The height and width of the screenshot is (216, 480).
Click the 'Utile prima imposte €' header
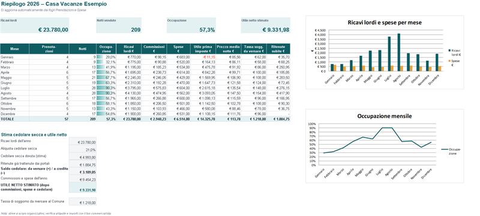click(x=203, y=49)
